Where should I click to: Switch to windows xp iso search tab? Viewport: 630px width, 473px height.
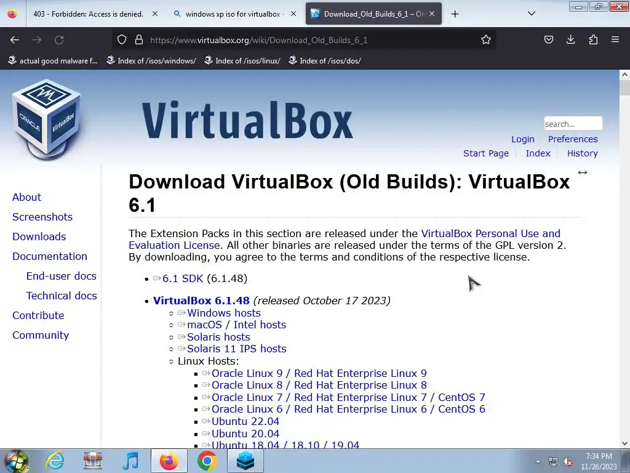[234, 14]
